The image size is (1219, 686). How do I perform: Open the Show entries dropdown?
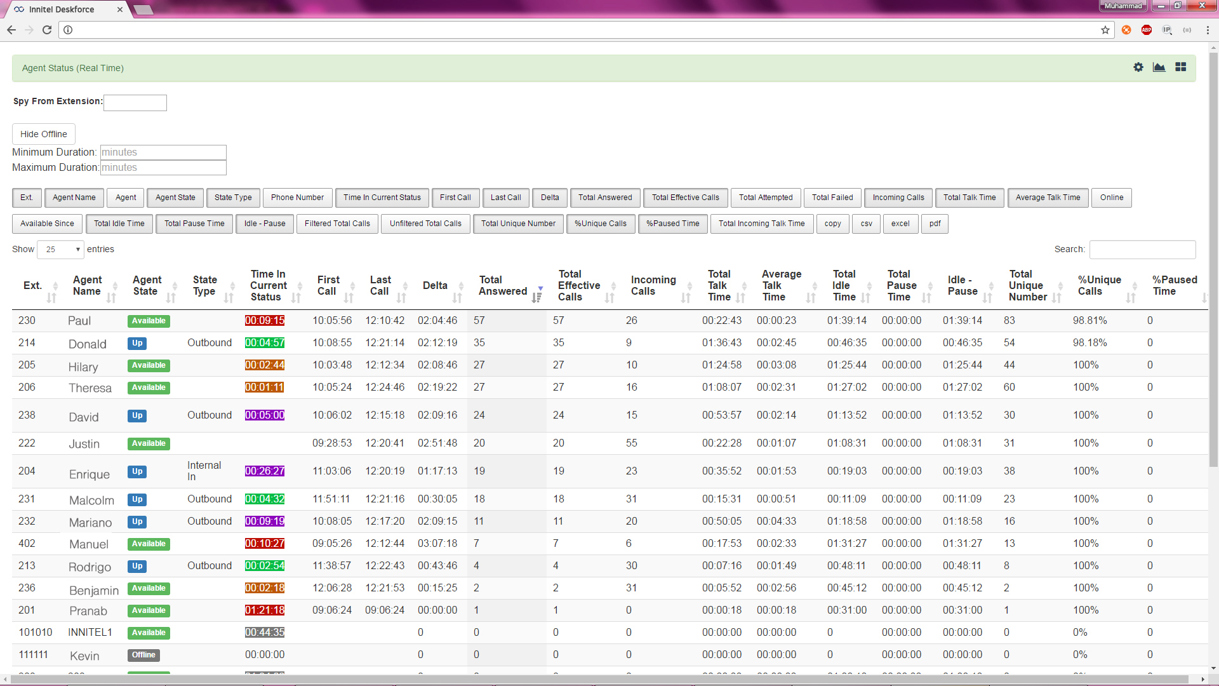point(60,250)
